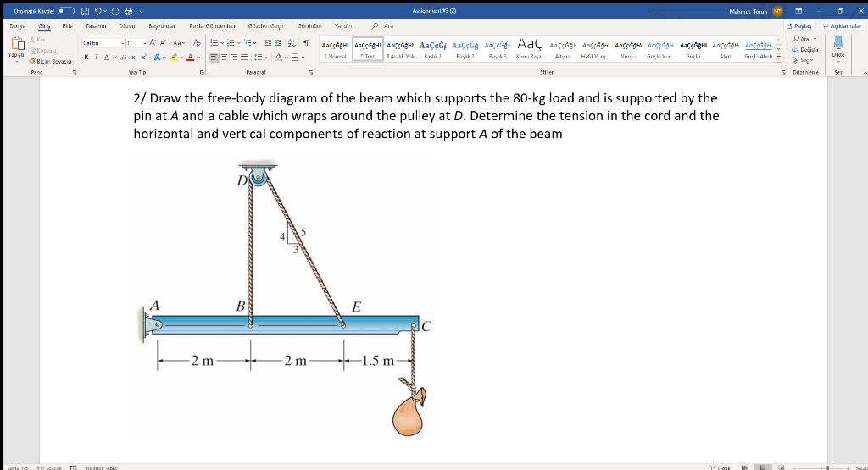Click the increase indent icon

click(x=278, y=43)
